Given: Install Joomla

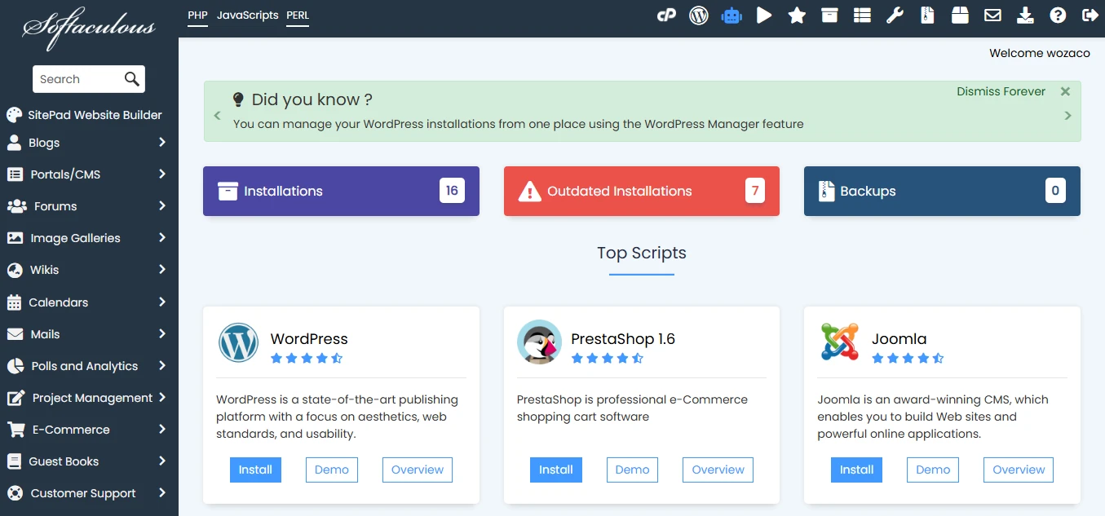Looking at the screenshot, I should pos(857,470).
